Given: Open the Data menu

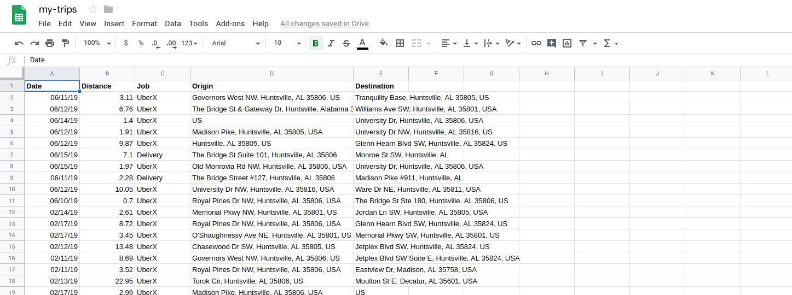Looking at the screenshot, I should (x=173, y=23).
